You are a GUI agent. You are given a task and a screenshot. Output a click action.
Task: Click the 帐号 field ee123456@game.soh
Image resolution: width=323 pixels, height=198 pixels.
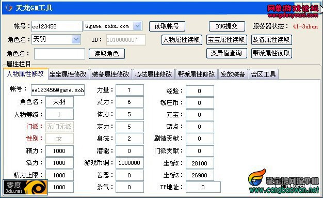click(58, 90)
